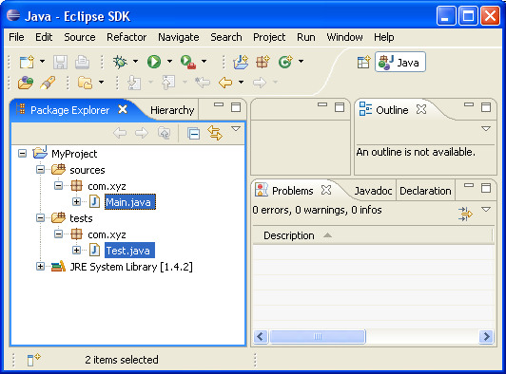Click the Problems view filter icon

(x=465, y=214)
